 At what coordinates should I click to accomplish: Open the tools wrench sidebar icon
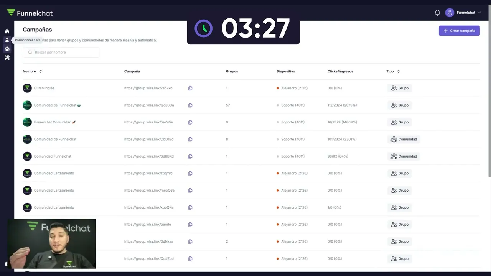coord(7,58)
